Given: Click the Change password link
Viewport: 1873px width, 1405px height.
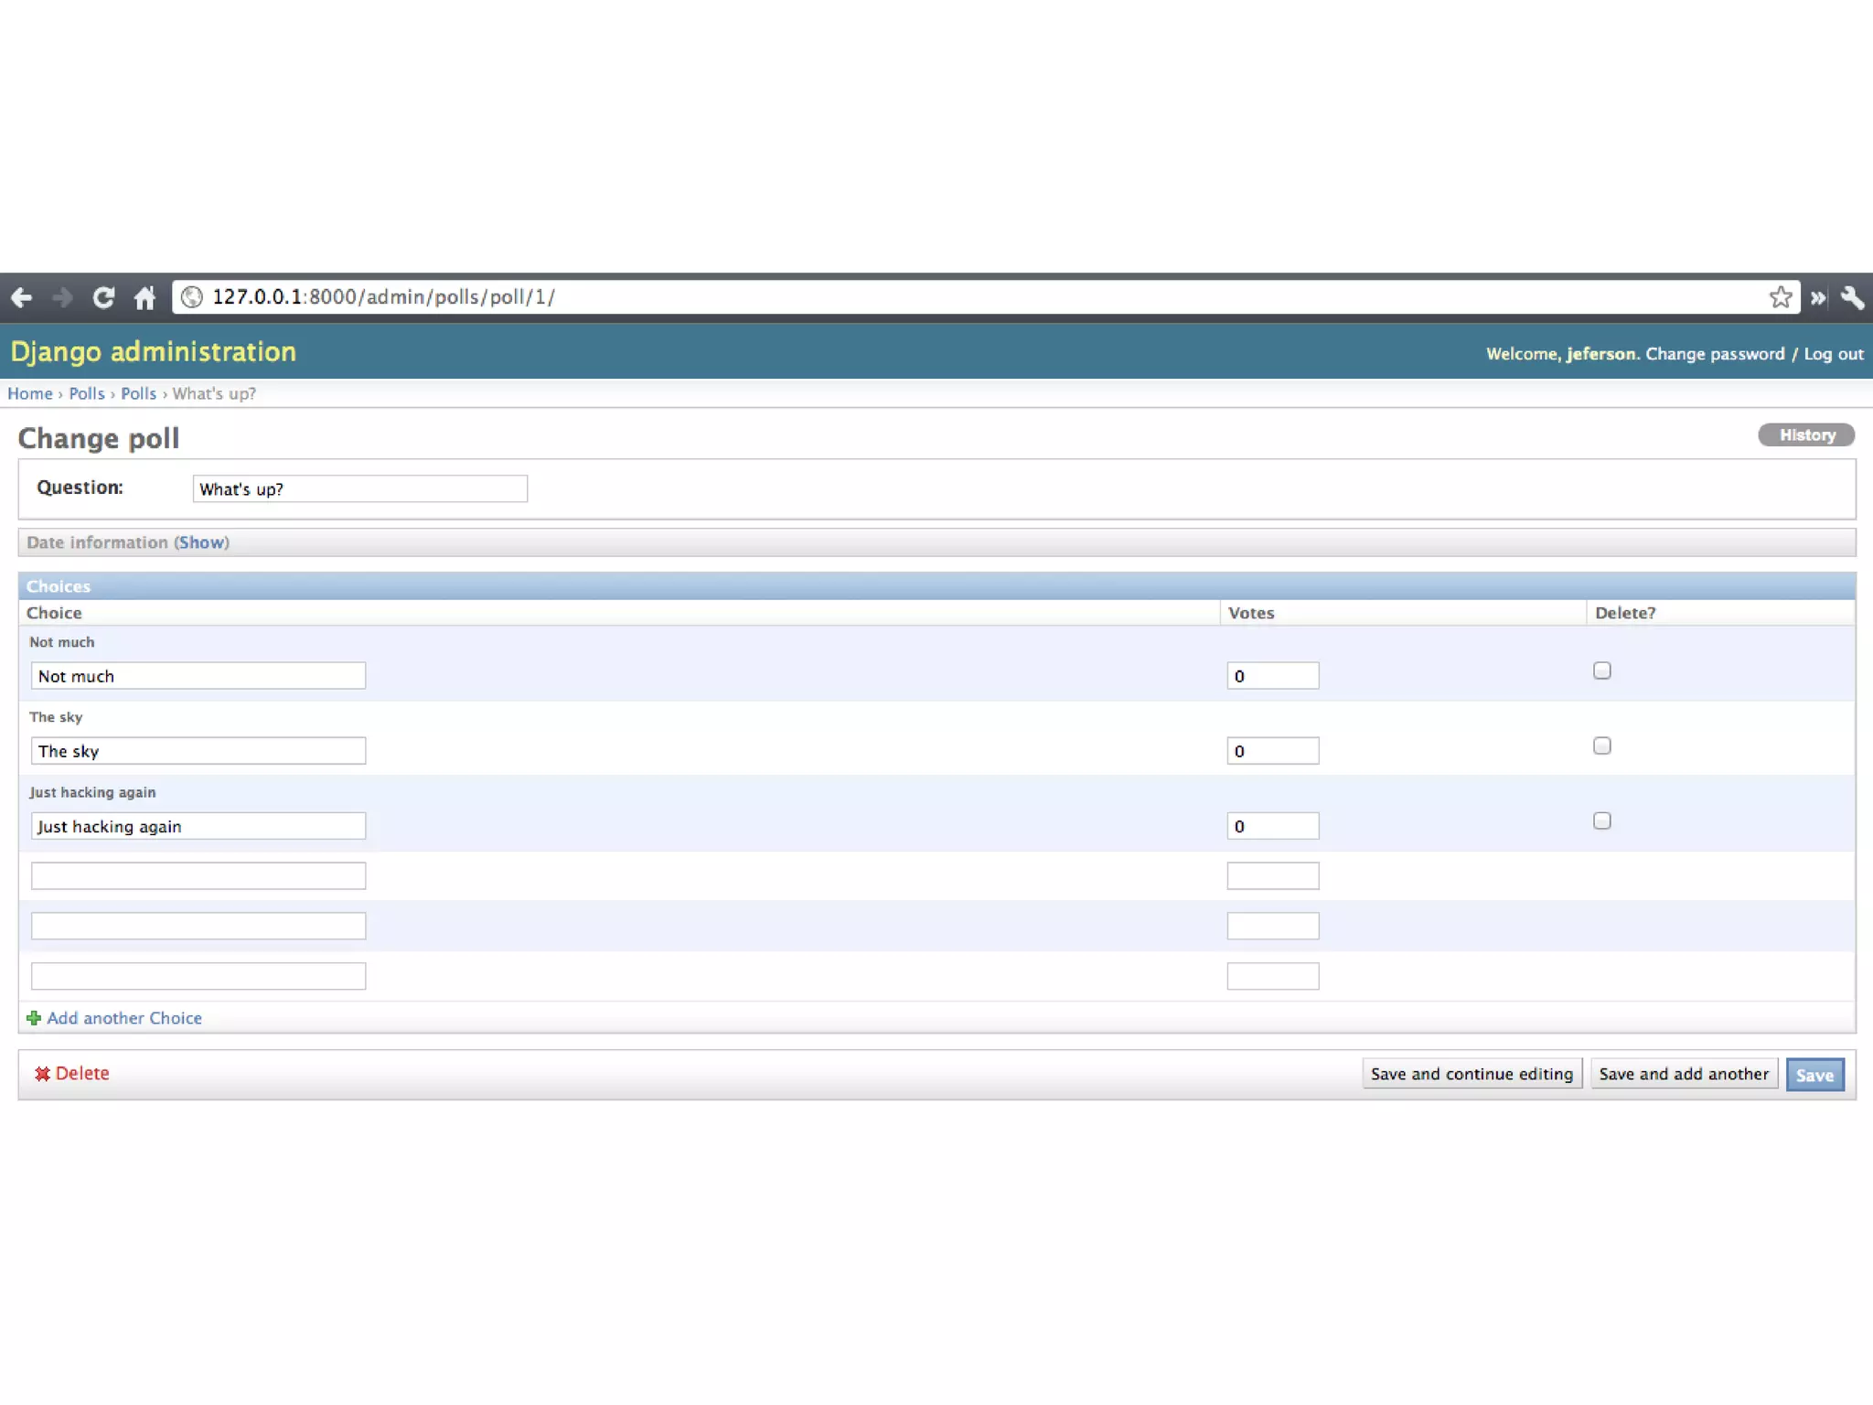Looking at the screenshot, I should tap(1715, 354).
